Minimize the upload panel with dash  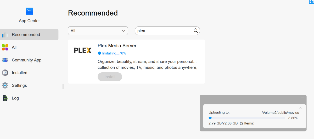(302, 98)
